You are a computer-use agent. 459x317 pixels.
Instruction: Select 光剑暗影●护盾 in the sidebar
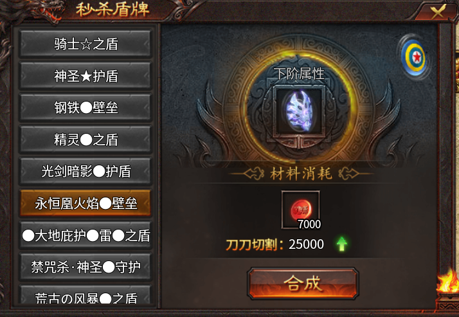[x=85, y=171]
